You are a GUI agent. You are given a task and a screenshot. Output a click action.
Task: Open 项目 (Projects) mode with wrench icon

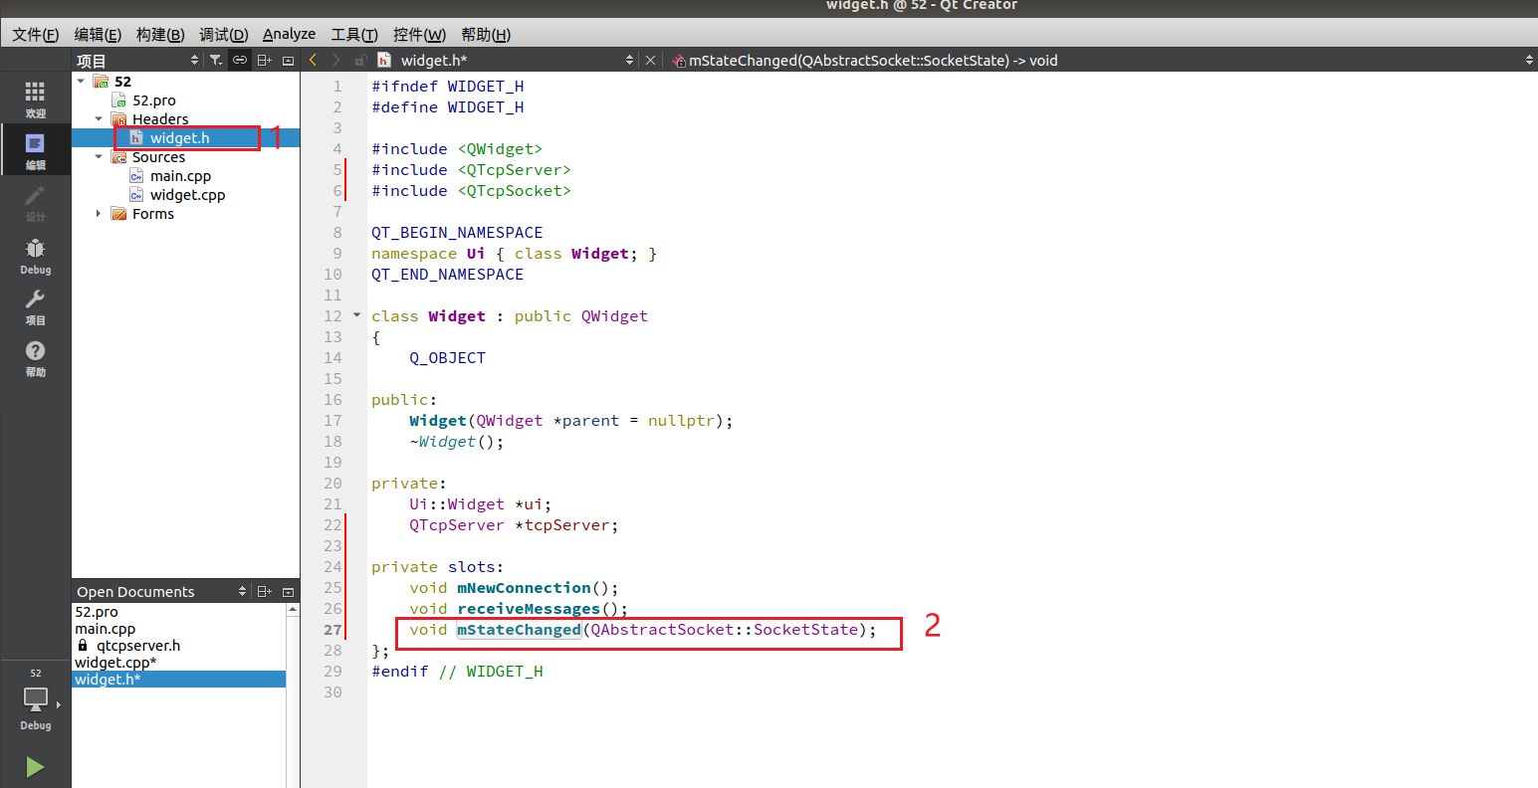(x=35, y=306)
